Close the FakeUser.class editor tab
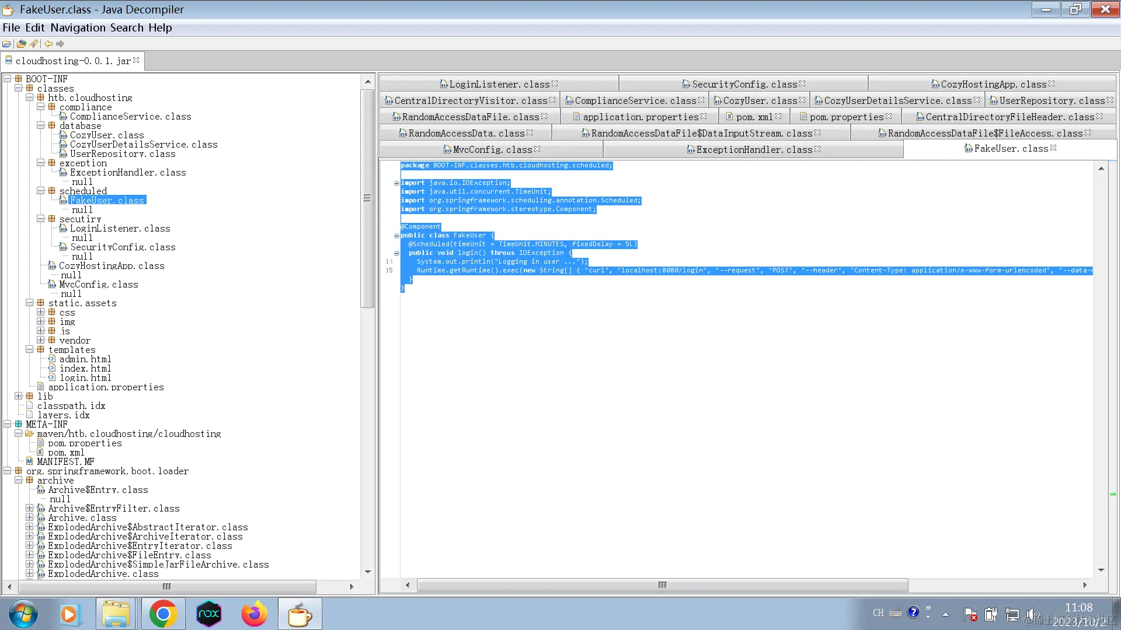 (1053, 148)
